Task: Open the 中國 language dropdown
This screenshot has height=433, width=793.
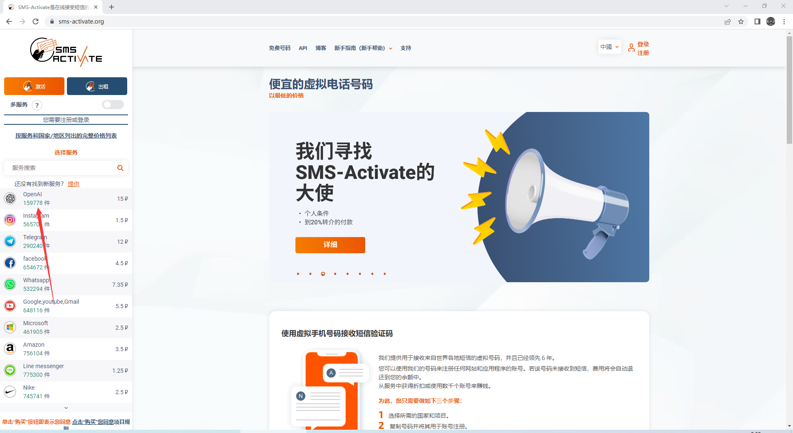Action: pos(609,47)
